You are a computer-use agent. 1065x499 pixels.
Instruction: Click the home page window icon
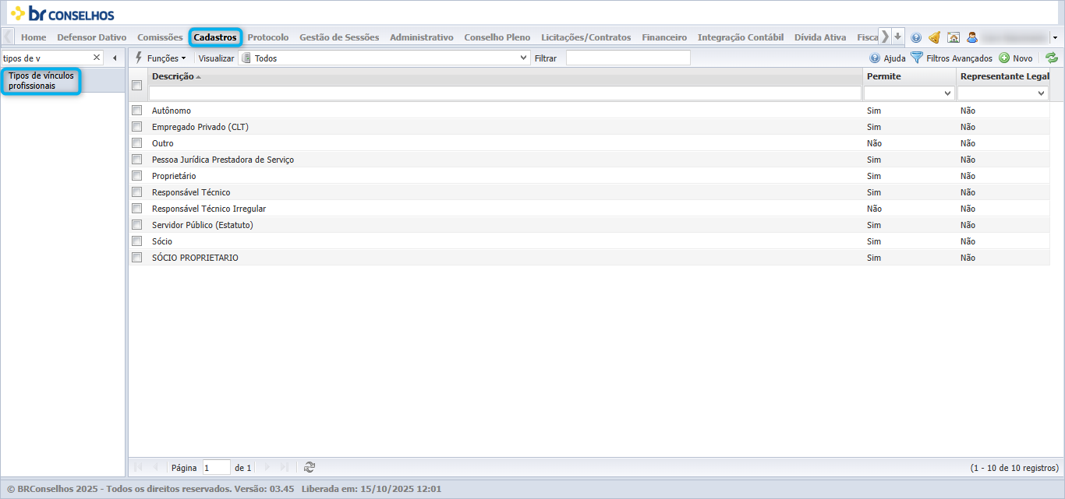(x=953, y=37)
